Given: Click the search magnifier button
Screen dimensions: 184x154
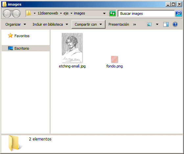Looking at the screenshot, I should point(178,13).
